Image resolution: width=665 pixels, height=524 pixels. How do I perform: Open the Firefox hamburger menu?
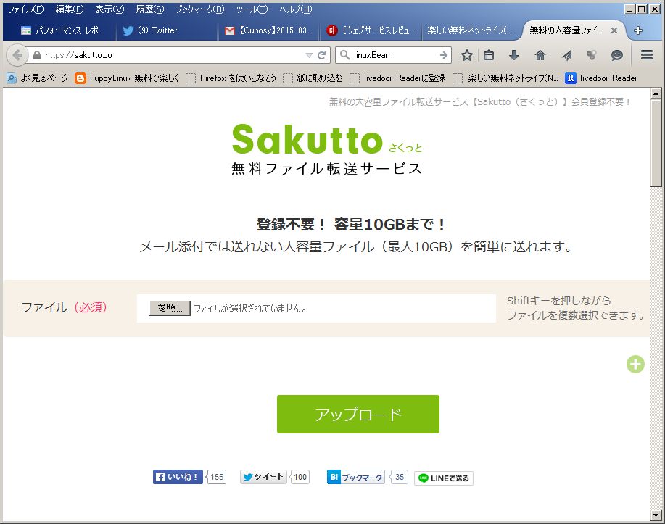pyautogui.click(x=647, y=55)
